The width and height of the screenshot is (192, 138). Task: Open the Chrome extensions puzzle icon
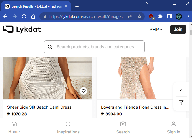coord(160,17)
